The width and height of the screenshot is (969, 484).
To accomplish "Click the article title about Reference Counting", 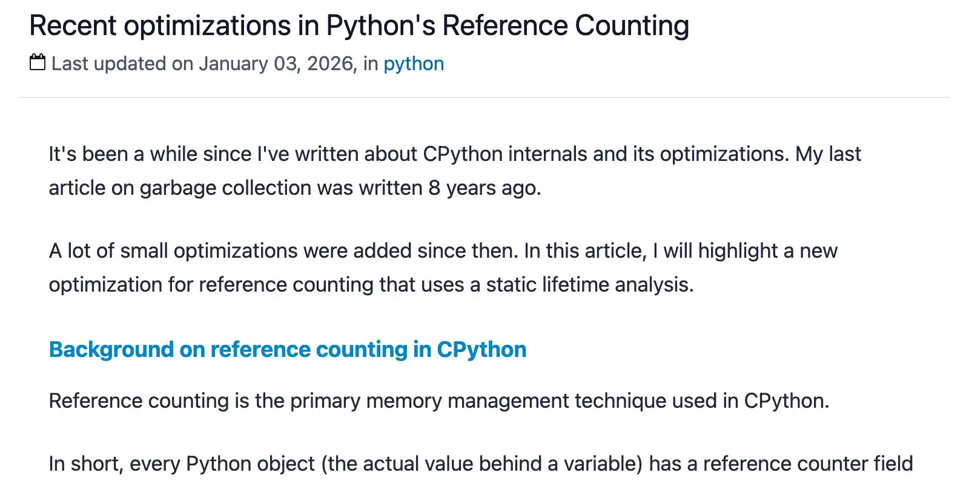I will pyautogui.click(x=359, y=26).
